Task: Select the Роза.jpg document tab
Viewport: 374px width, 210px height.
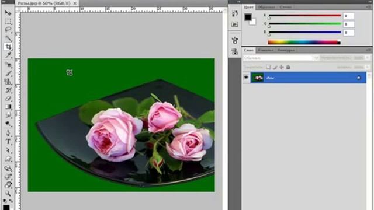Action: coord(44,3)
